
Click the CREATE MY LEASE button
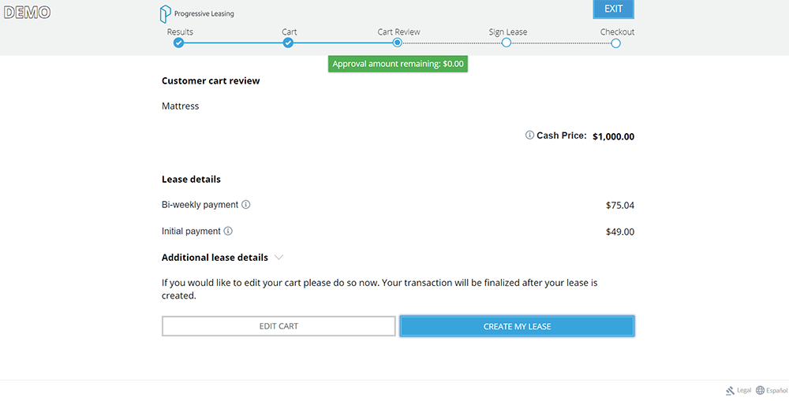517,326
